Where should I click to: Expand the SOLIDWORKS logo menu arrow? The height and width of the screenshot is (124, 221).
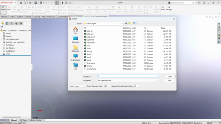(16, 3)
